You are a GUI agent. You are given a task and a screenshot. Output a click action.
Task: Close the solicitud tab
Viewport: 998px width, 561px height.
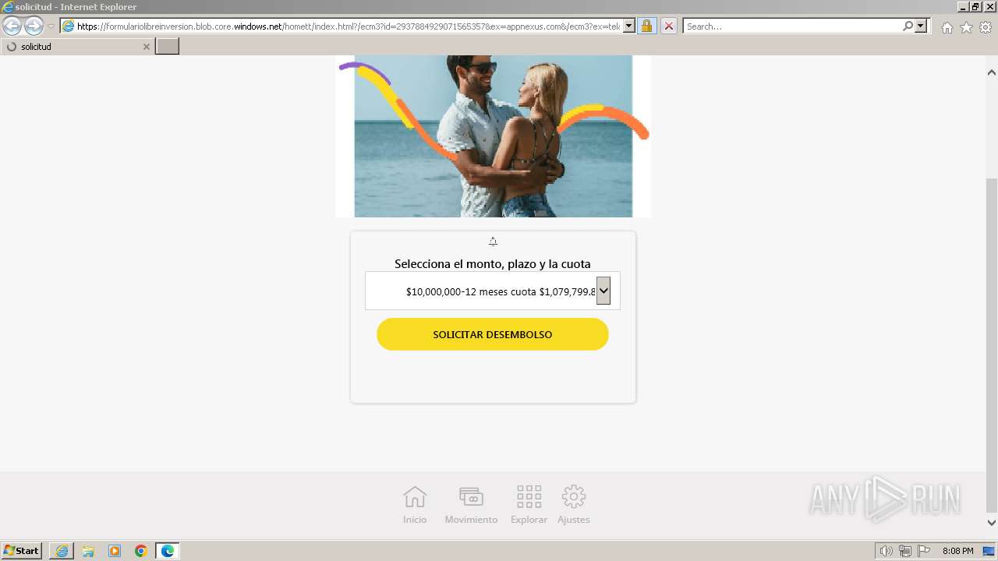point(146,47)
